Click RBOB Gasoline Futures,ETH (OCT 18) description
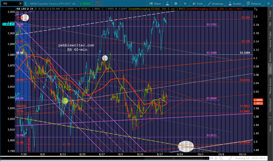The image size is (273, 161). [x=53, y=3]
